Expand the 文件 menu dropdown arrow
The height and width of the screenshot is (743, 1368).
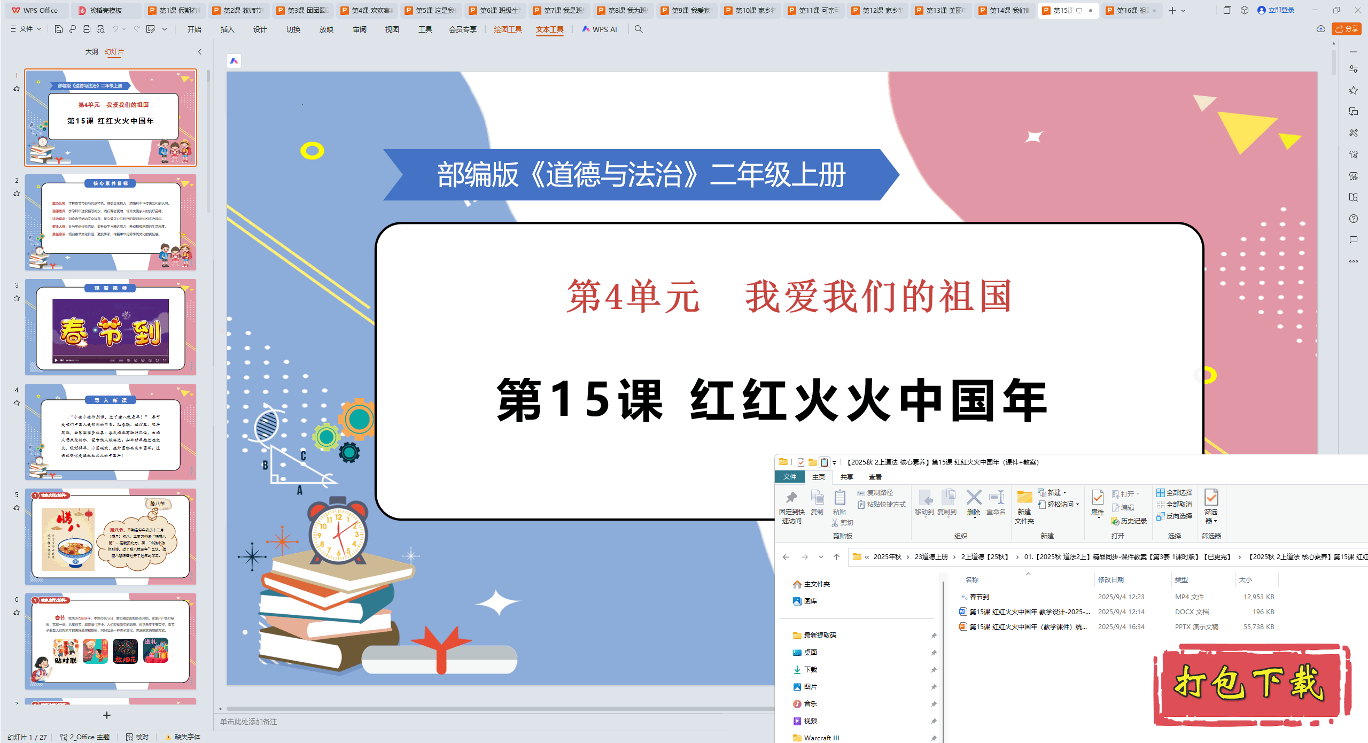pyautogui.click(x=39, y=29)
